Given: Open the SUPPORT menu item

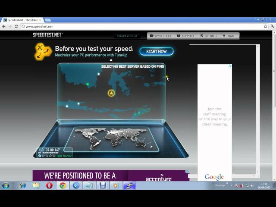Looking at the screenshot, I should (x=186, y=36).
